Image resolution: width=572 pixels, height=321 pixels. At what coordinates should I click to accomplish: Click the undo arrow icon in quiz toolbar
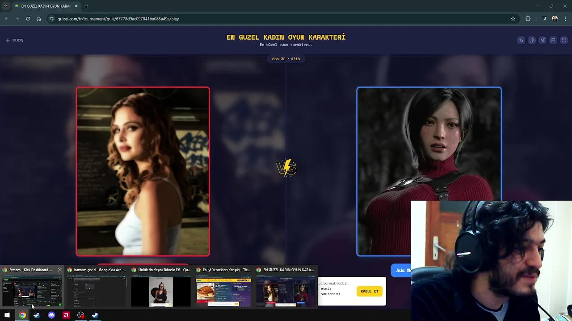521,40
